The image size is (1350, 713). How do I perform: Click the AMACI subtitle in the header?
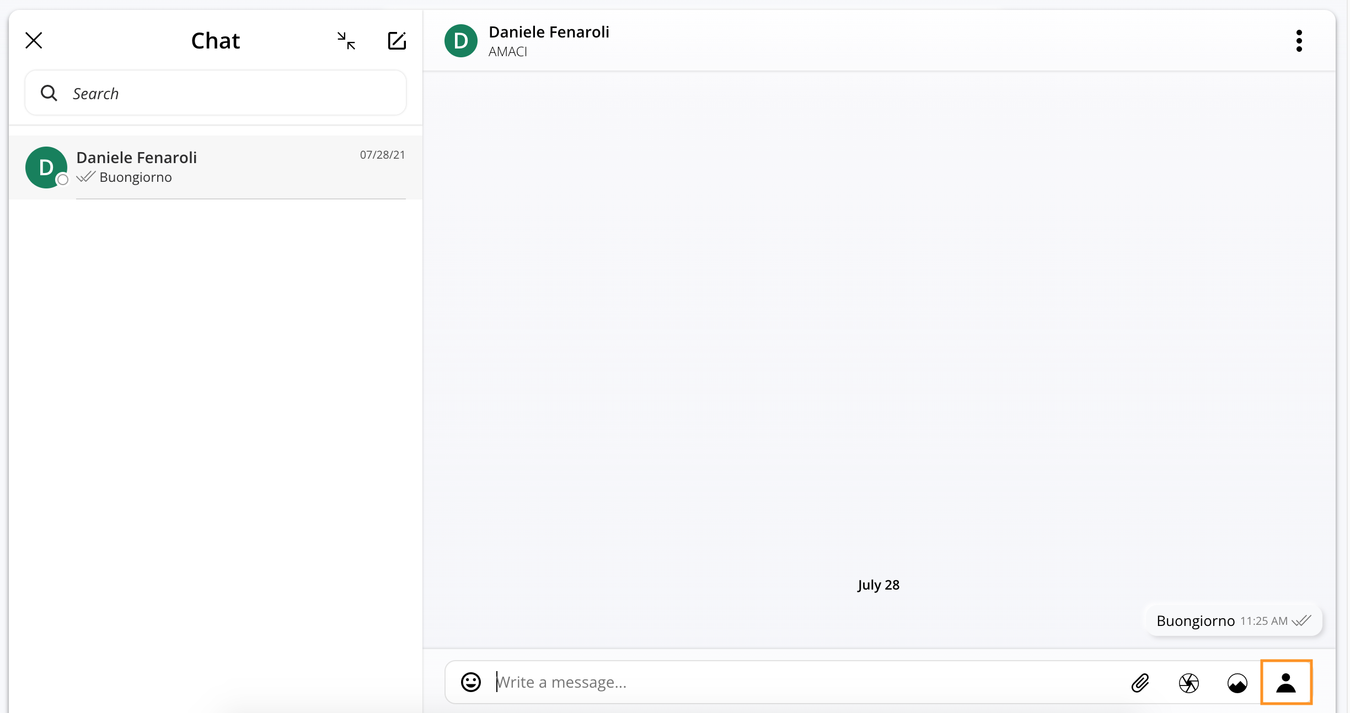(x=508, y=52)
